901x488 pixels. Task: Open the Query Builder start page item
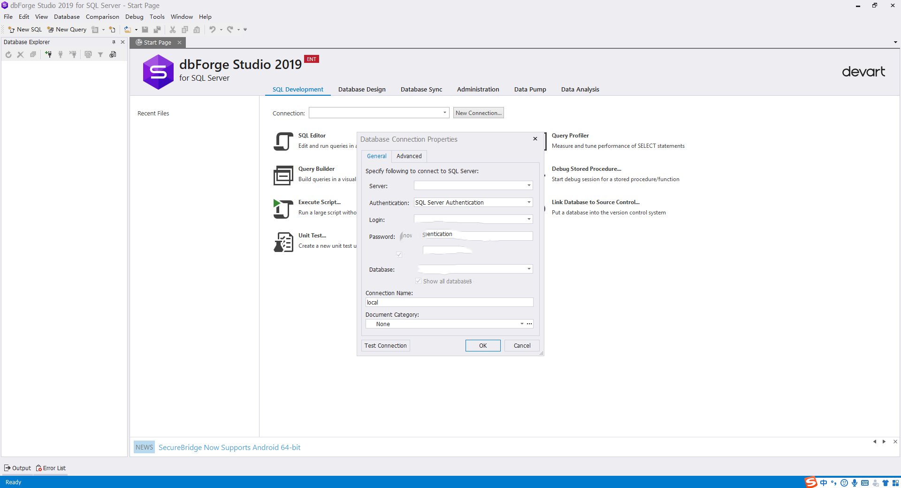316,169
